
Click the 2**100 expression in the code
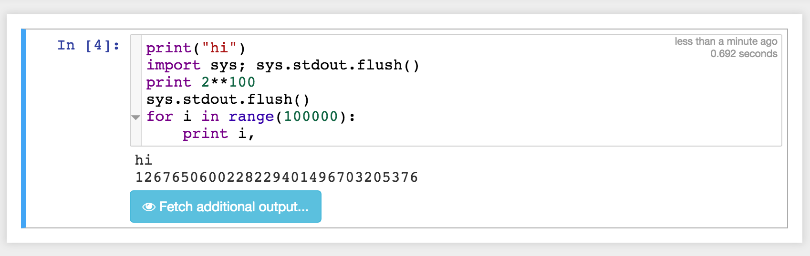(228, 82)
